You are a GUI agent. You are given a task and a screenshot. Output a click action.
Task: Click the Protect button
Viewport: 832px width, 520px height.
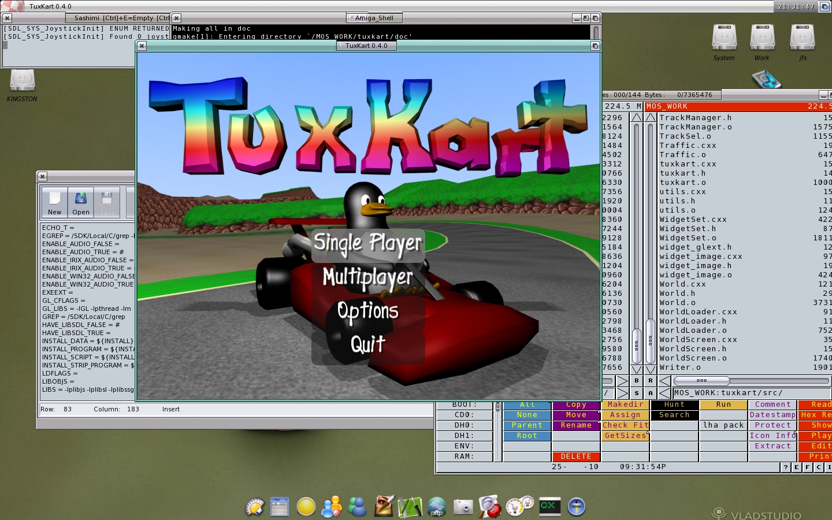[772, 425]
